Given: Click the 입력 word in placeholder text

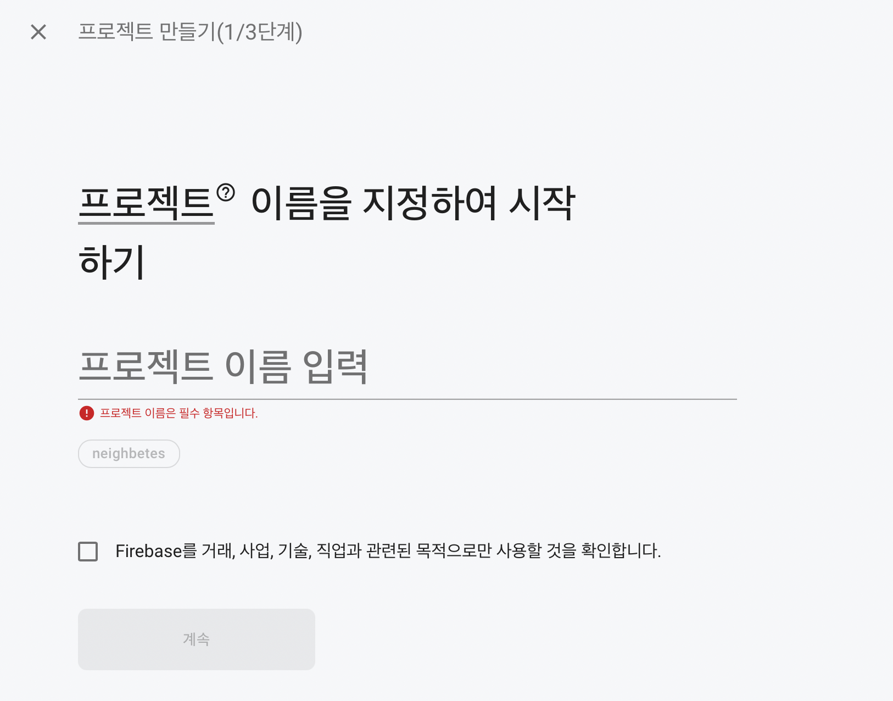Looking at the screenshot, I should 335,366.
